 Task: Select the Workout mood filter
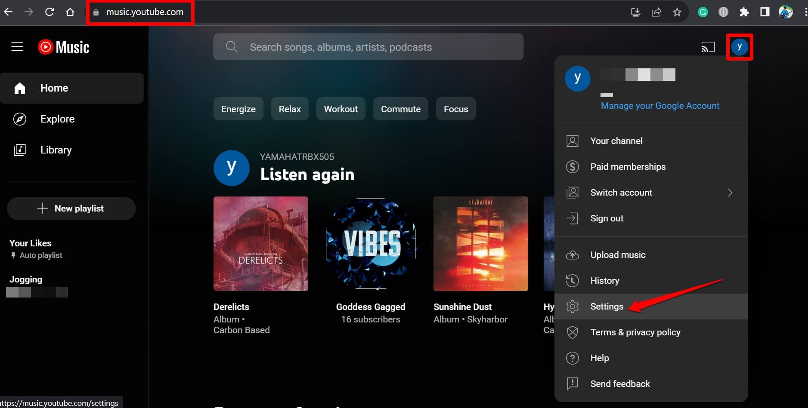(x=341, y=109)
